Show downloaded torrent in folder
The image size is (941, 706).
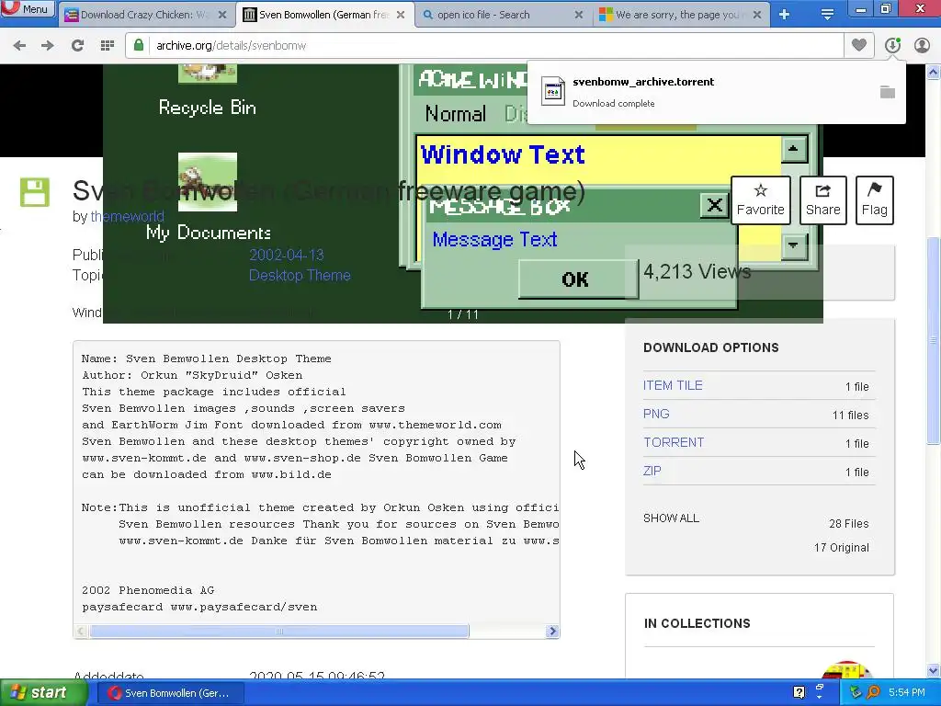[887, 92]
